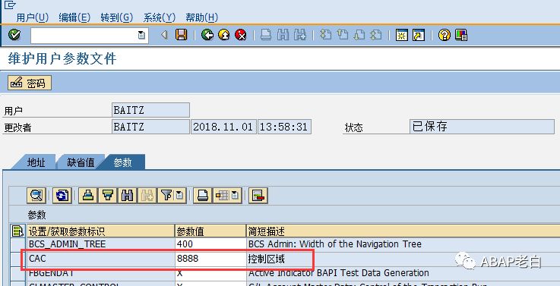Click the Customize Local Layout icon
Viewport: 560px width, 286px height.
coord(461,35)
